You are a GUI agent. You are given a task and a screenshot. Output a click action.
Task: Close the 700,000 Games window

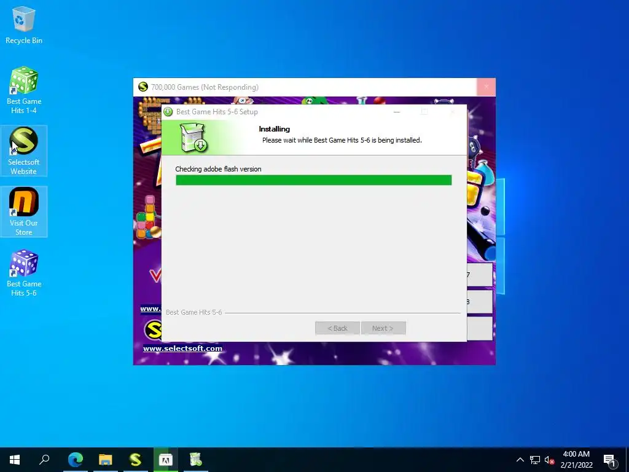[486, 87]
